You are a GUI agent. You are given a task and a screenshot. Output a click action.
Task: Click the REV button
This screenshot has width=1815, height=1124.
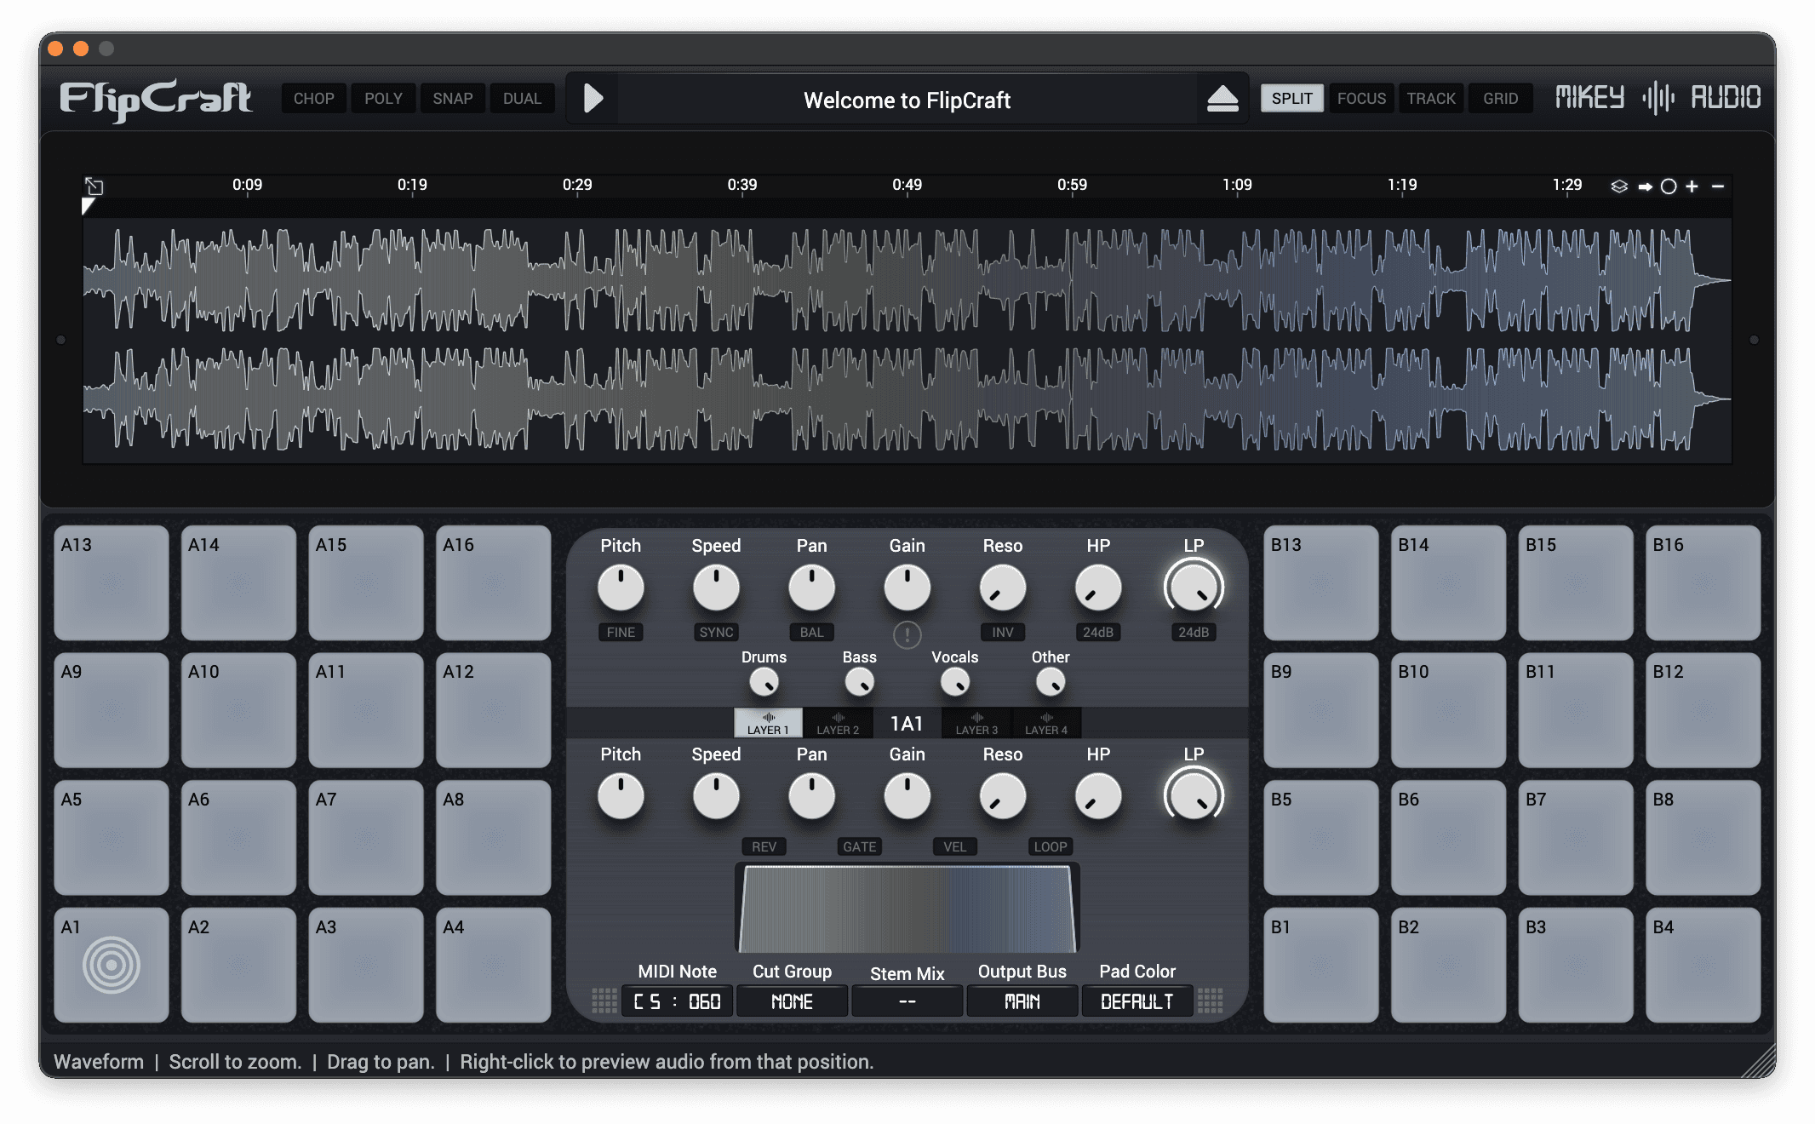point(764,846)
